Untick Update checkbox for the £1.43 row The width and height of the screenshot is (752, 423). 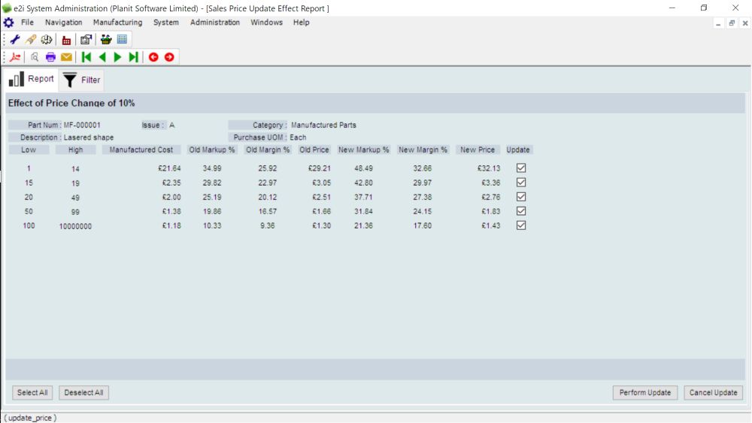click(521, 225)
